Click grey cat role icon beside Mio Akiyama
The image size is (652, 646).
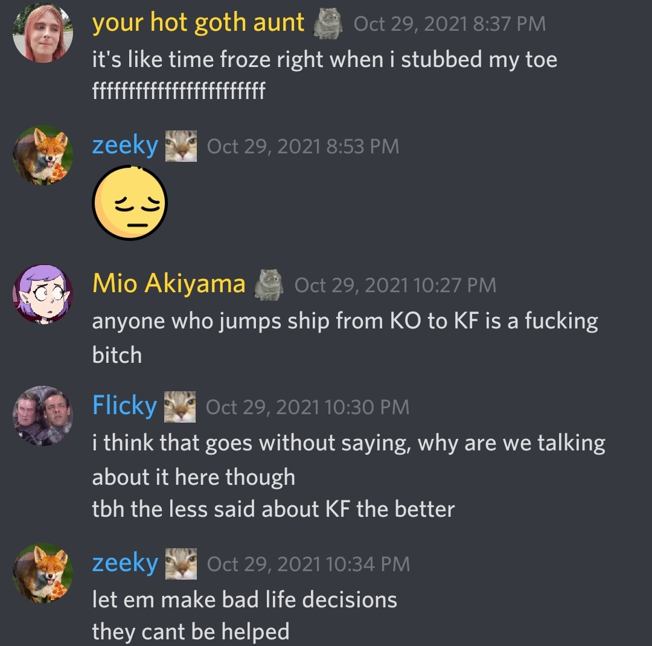pos(269,285)
